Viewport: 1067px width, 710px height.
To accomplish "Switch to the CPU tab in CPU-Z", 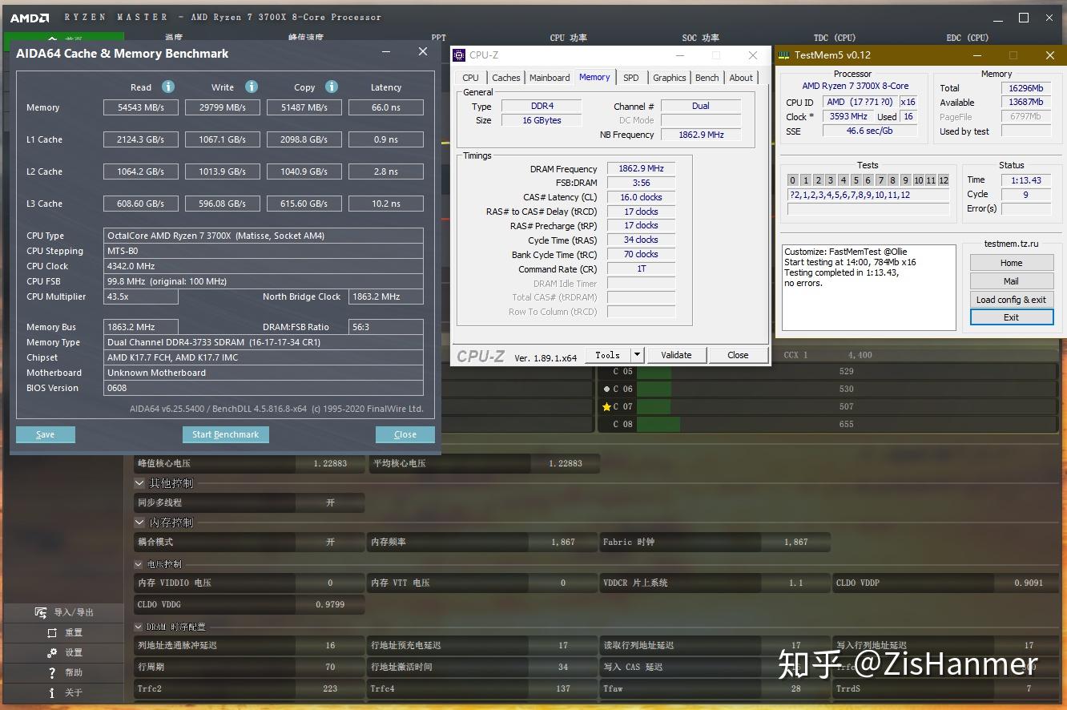I will pyautogui.click(x=470, y=78).
